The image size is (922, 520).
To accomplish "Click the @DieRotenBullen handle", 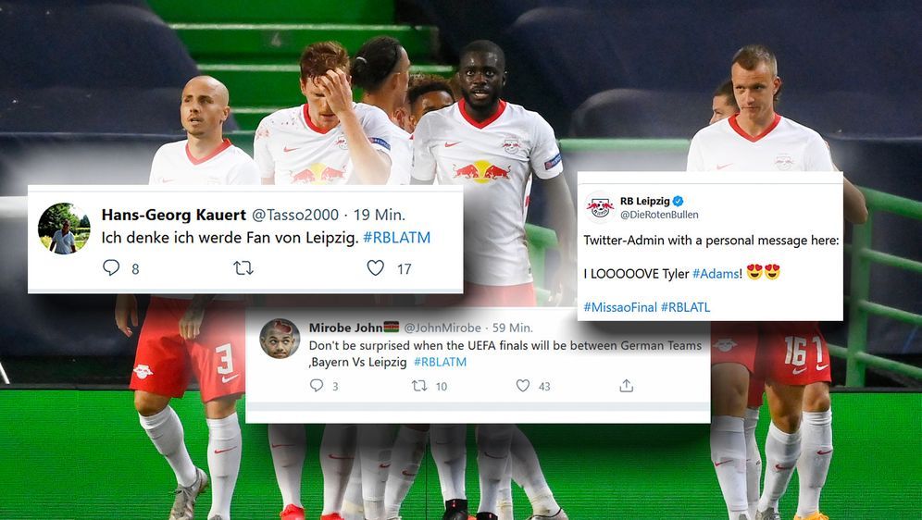I will 659,215.
